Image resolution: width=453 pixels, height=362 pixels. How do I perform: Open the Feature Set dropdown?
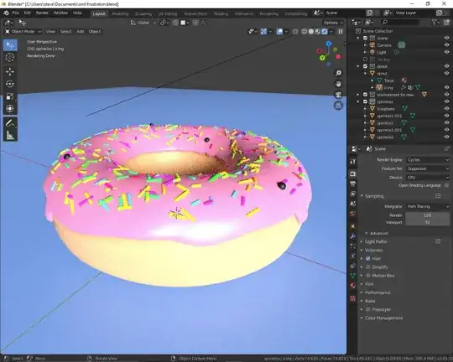click(428, 168)
